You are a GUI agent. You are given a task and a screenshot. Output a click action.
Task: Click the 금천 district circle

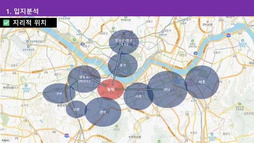76,109
